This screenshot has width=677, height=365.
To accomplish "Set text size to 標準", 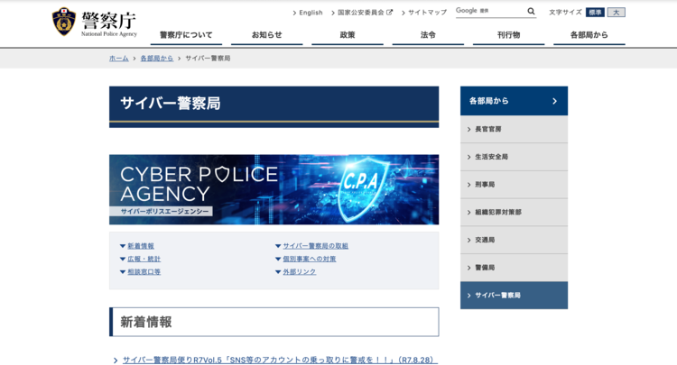I will point(595,12).
